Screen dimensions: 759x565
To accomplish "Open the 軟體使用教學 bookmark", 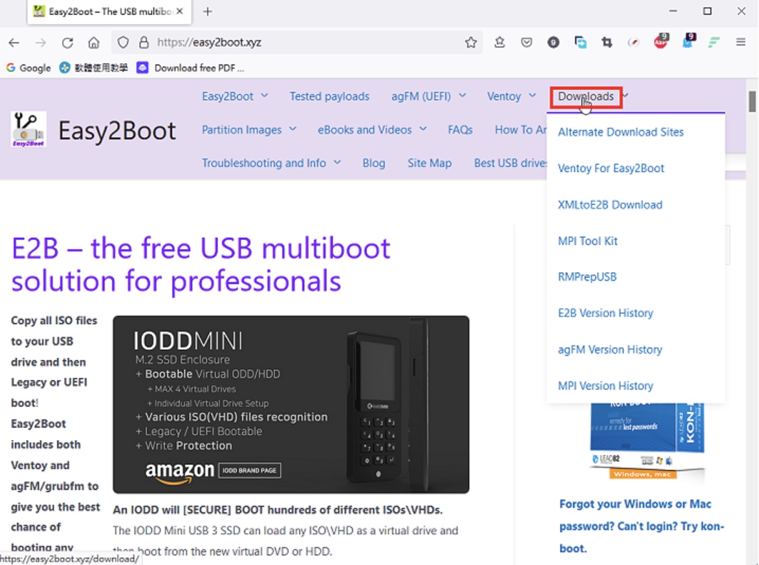I will pos(94,68).
